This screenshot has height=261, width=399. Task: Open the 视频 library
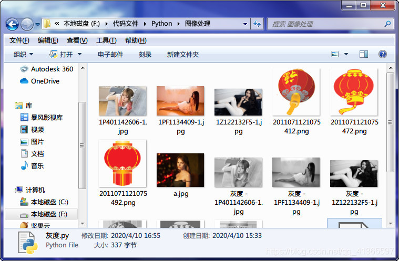pos(32,129)
